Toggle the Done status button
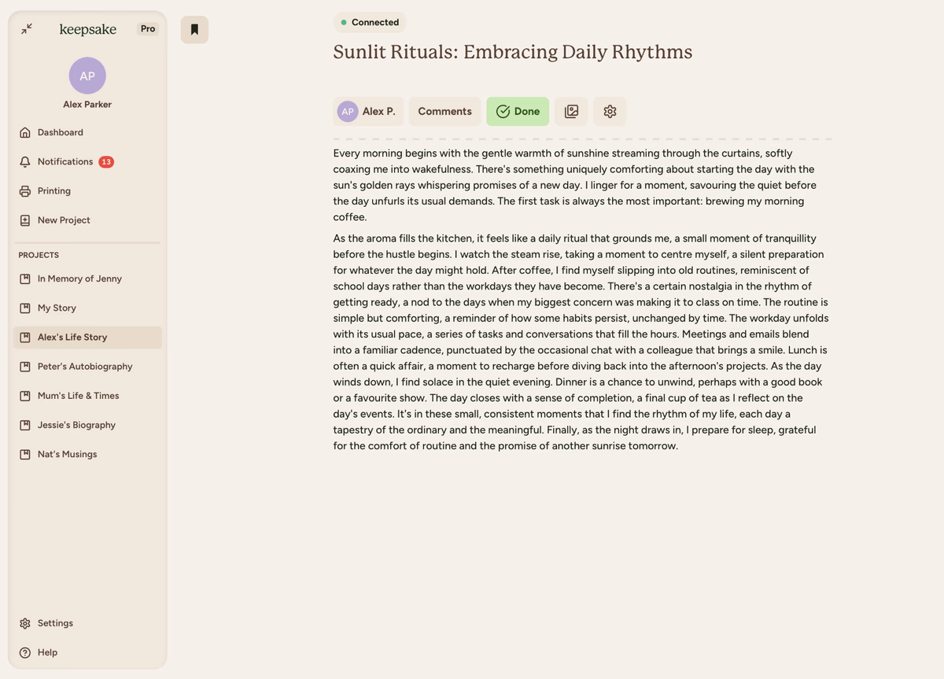The width and height of the screenshot is (944, 679). (x=518, y=112)
